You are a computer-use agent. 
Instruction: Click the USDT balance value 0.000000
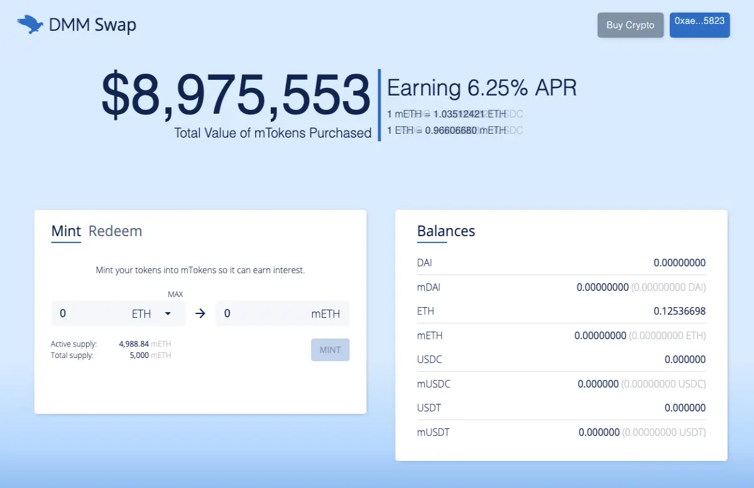click(x=685, y=408)
